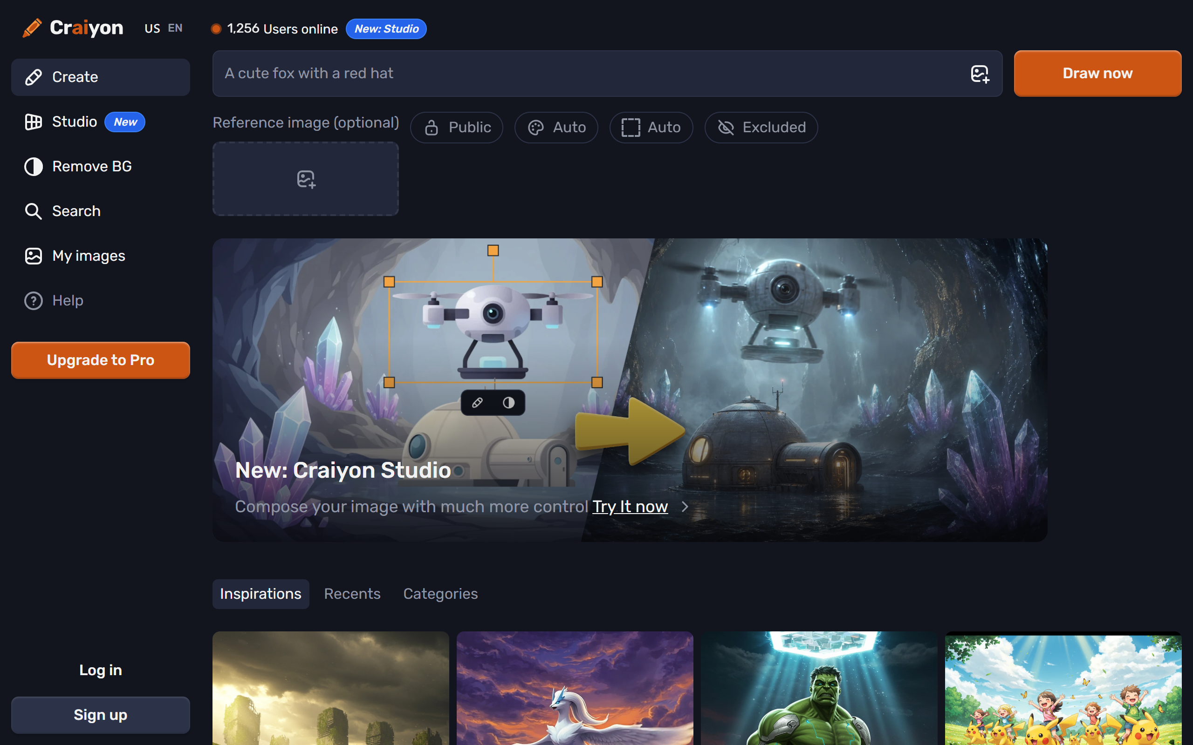Click the upload icon in reference image box
1193x745 pixels.
pos(306,179)
